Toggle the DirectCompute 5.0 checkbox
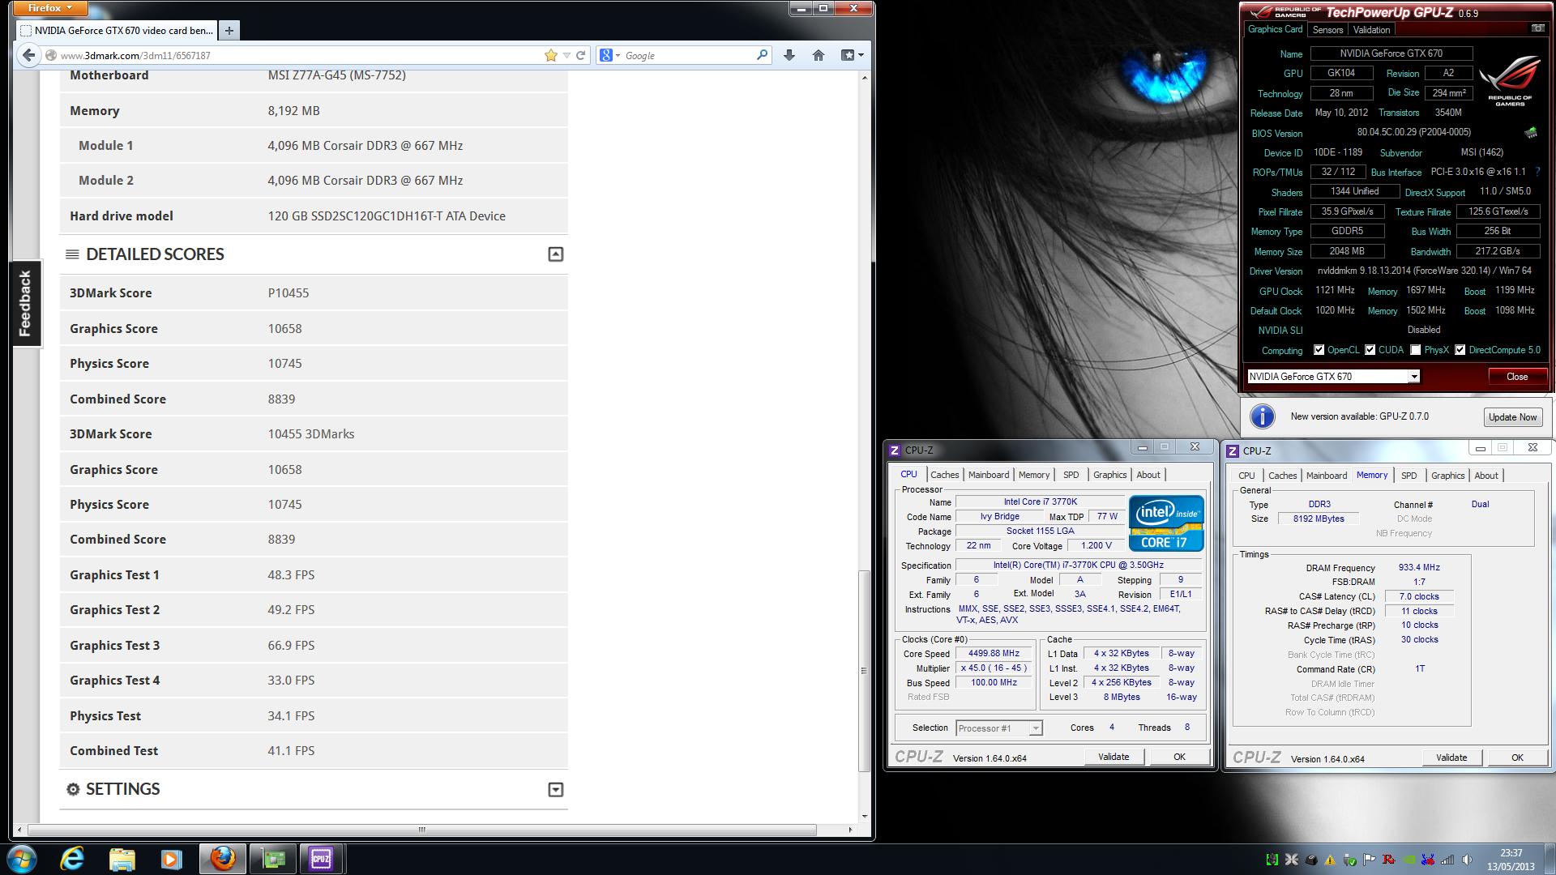This screenshot has width=1556, height=875. click(x=1460, y=350)
